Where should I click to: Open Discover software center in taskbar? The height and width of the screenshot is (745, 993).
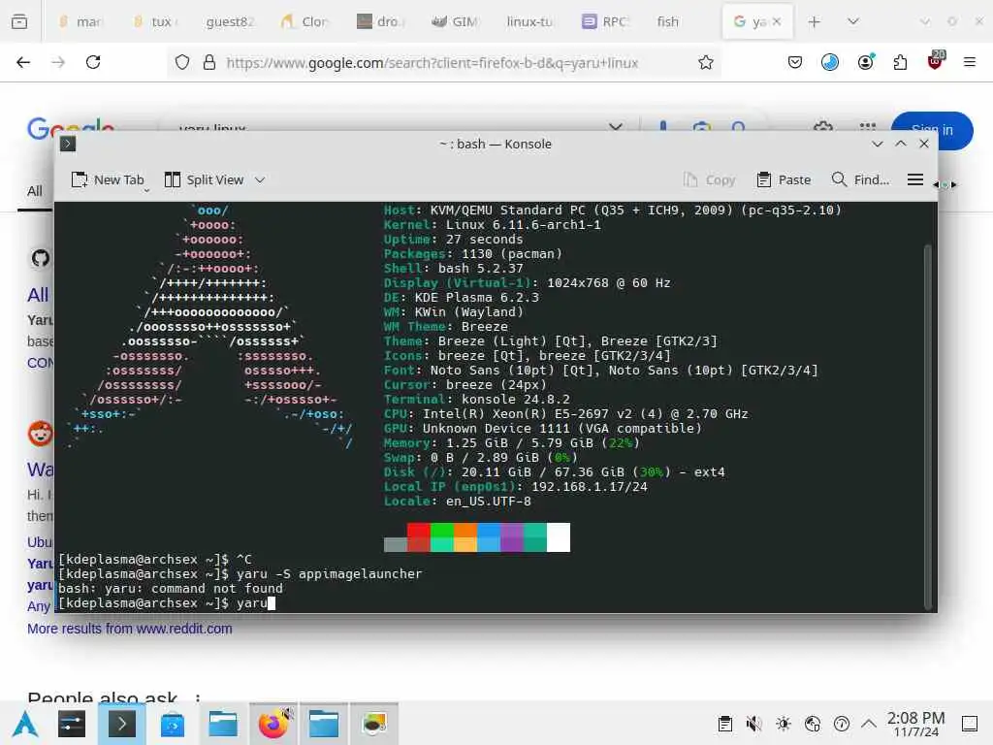point(173,724)
